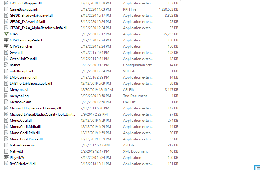The height and width of the screenshot is (170, 260).
Task: Select the file name LMS.PortableExecutable.dll
Action: tap(31, 84)
